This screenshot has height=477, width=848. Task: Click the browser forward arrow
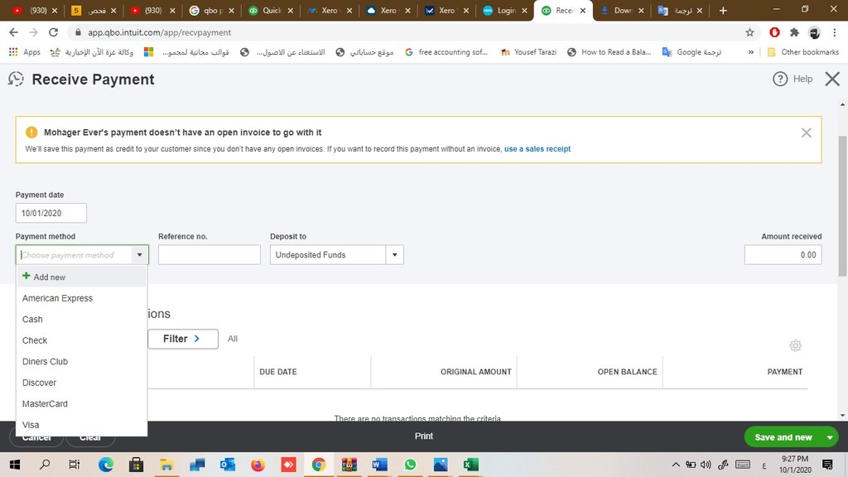(33, 32)
